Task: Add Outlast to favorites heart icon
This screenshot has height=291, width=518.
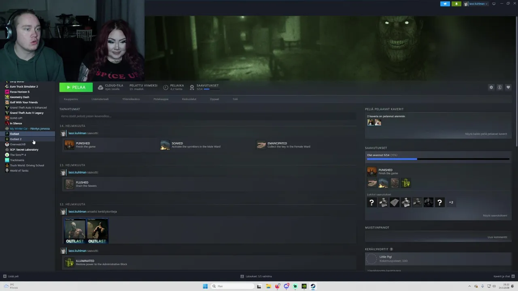Action: pos(508,87)
